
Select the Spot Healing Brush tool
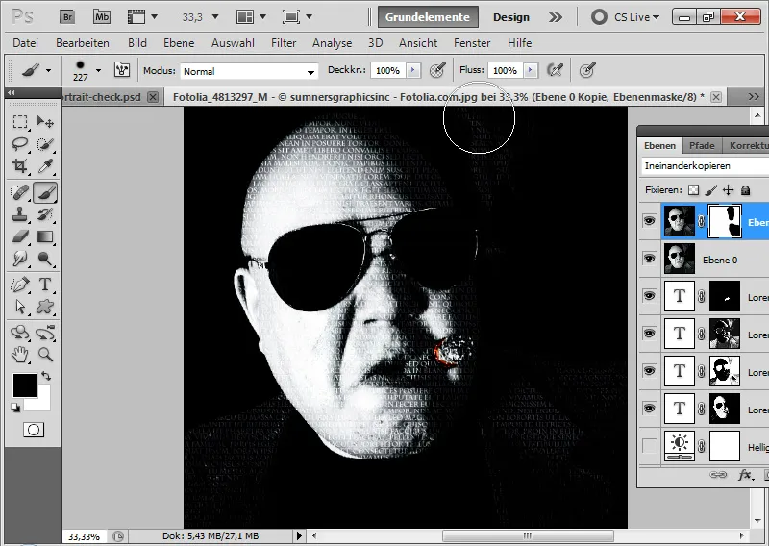click(19, 192)
